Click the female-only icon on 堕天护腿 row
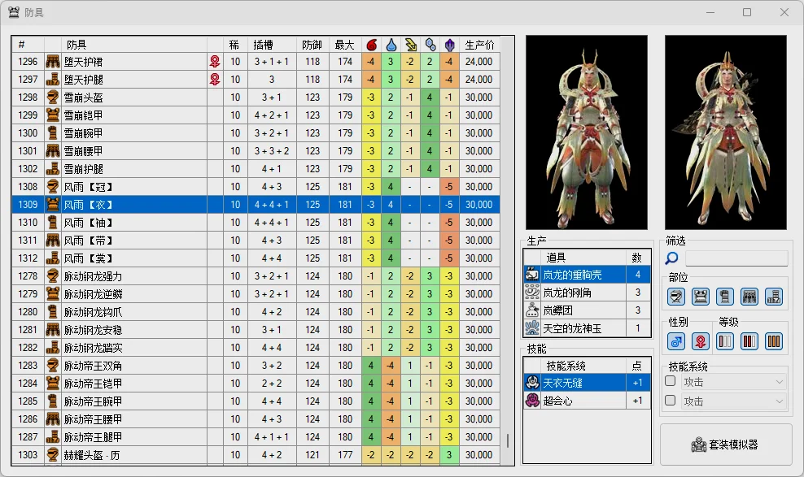 215,80
